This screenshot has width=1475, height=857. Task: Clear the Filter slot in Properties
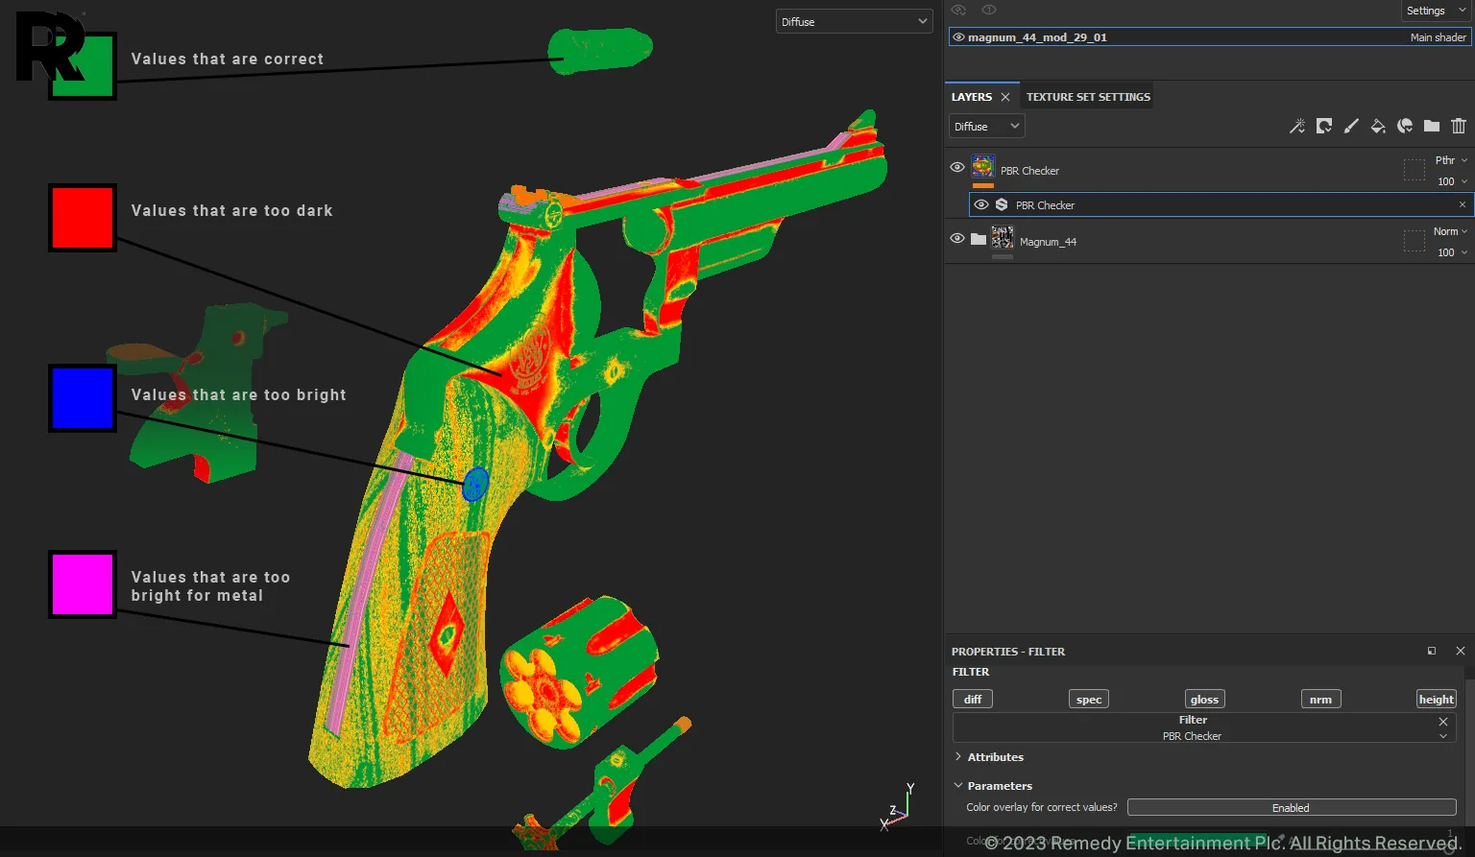(x=1443, y=722)
